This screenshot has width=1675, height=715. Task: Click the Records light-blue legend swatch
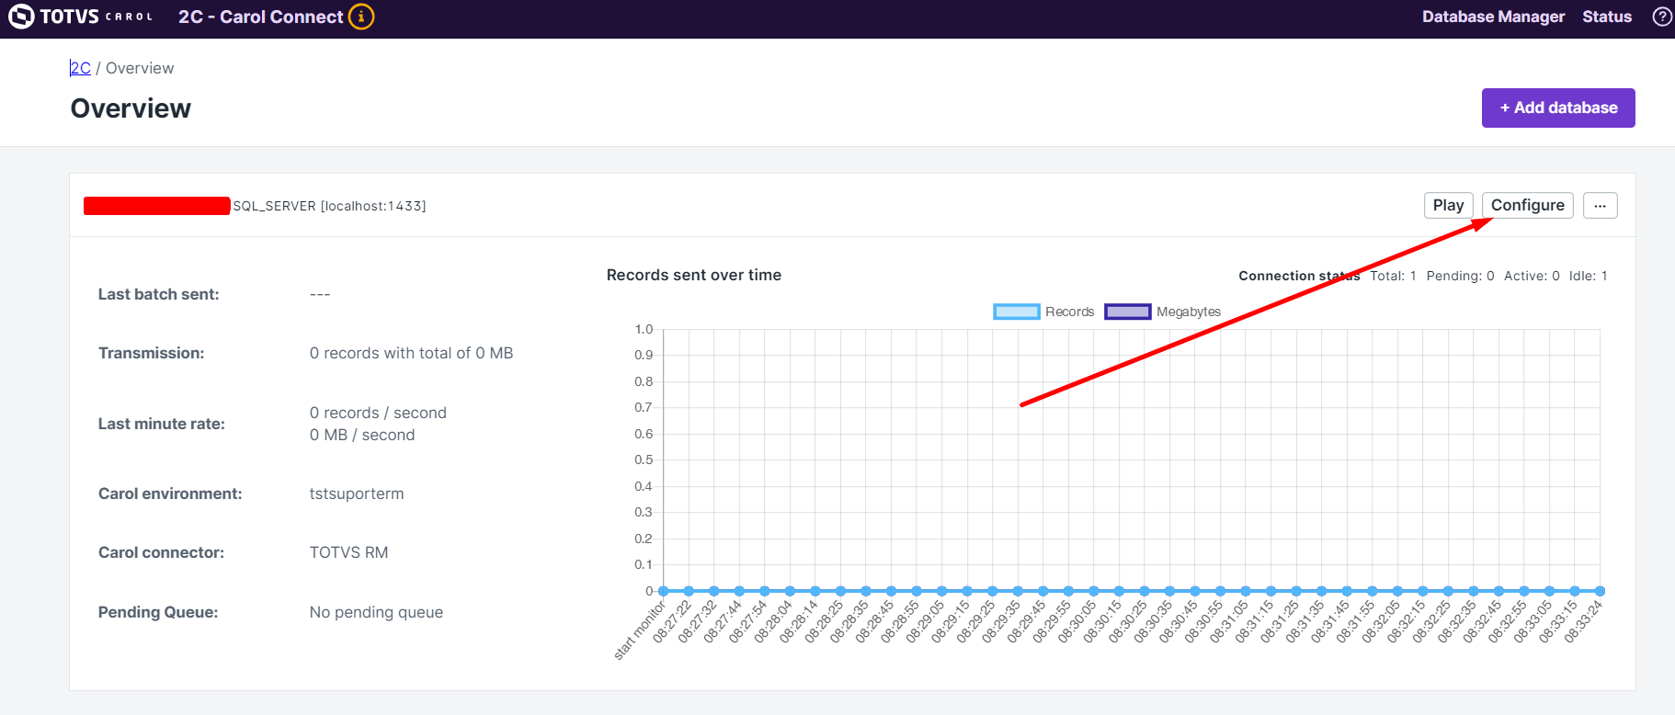point(1016,312)
